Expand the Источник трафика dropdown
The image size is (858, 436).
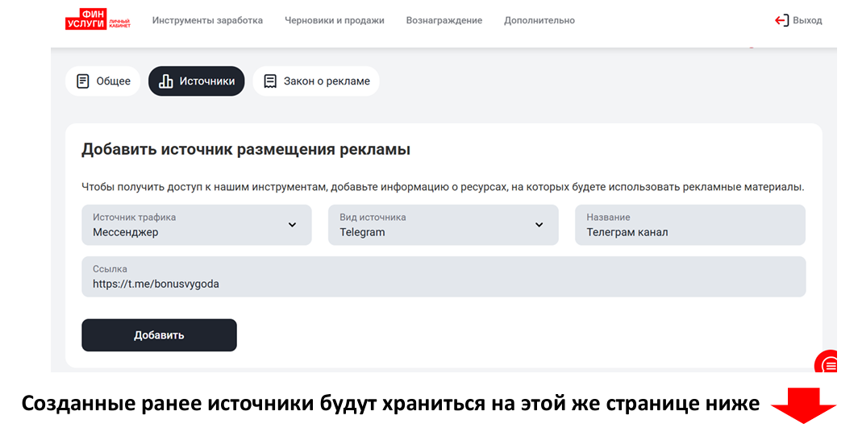[196, 225]
